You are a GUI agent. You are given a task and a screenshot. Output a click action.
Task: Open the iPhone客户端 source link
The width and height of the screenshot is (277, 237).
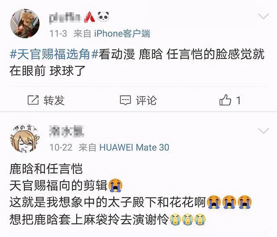[122, 34]
